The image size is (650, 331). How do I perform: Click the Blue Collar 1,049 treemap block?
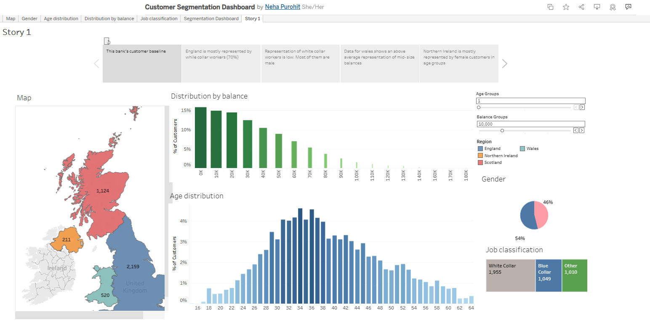[x=549, y=275]
